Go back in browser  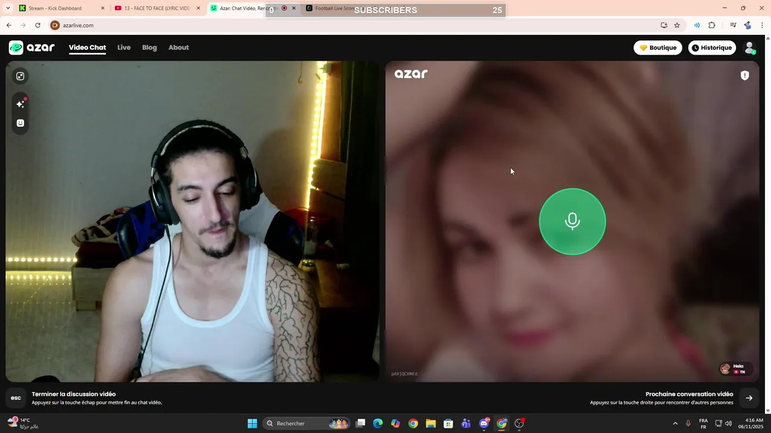[x=8, y=25]
